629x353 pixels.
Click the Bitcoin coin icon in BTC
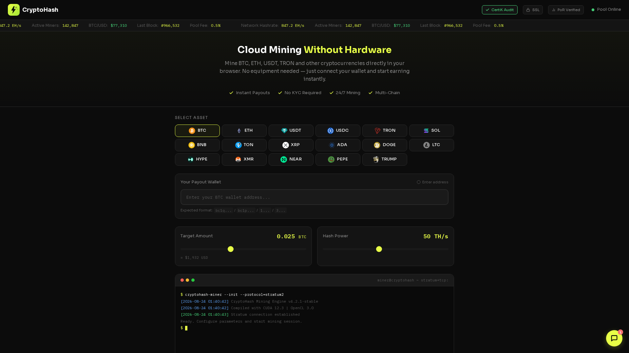point(192,131)
